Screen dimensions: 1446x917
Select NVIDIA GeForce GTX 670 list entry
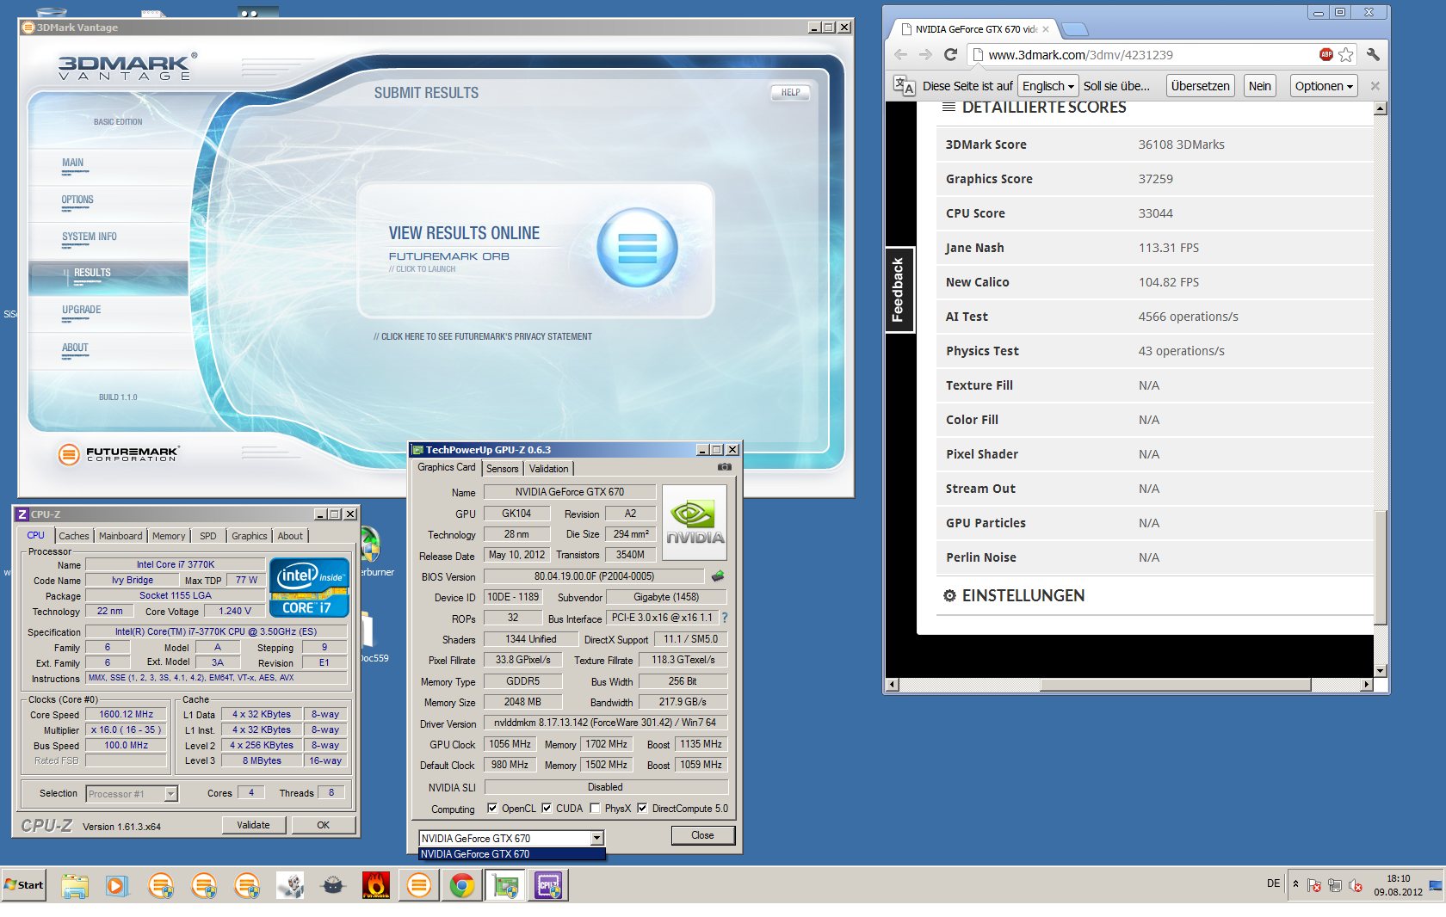[511, 854]
